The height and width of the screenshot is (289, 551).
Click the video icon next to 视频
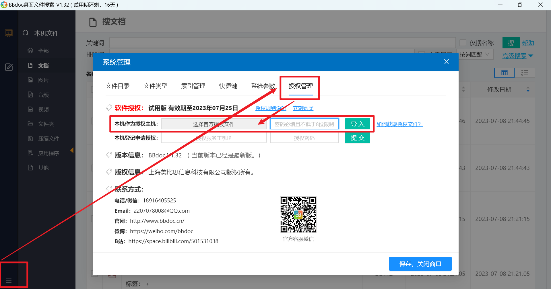pos(30,109)
